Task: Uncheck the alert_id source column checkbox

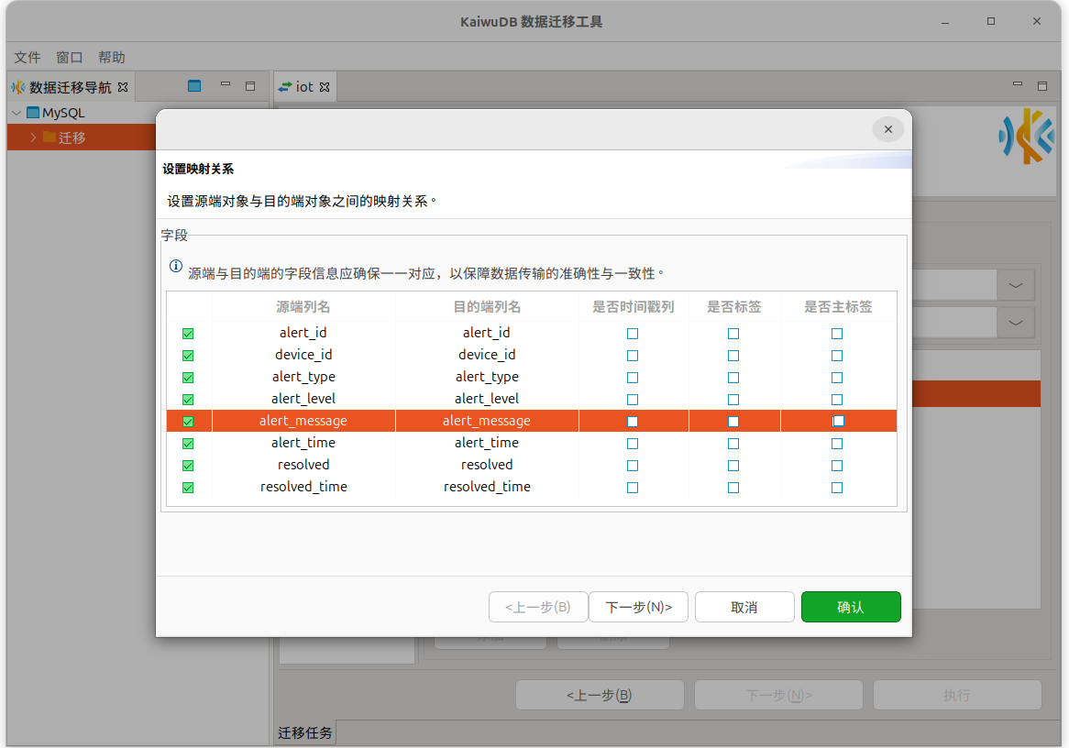Action: [188, 334]
